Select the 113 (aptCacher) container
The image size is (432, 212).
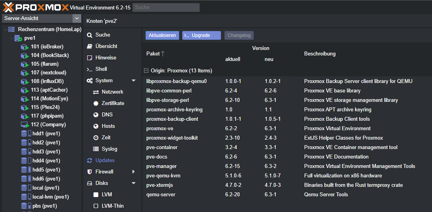pos(49,90)
